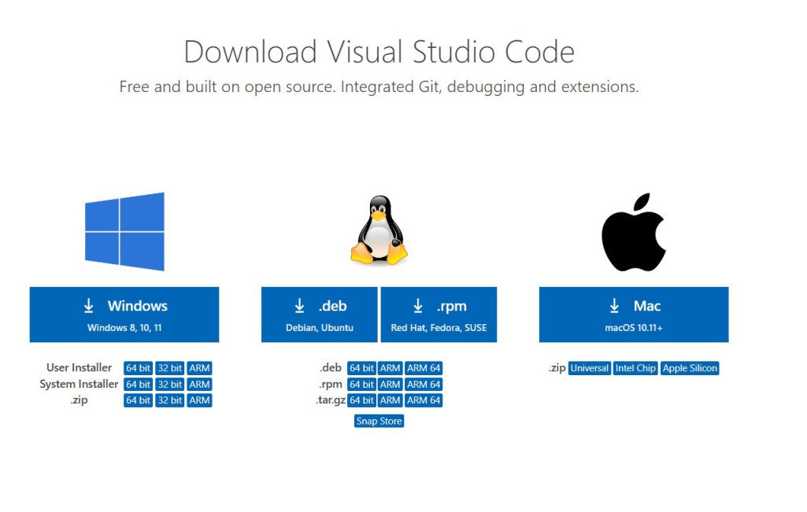
Task: Choose Linux .deb 64 bit
Action: 361,368
